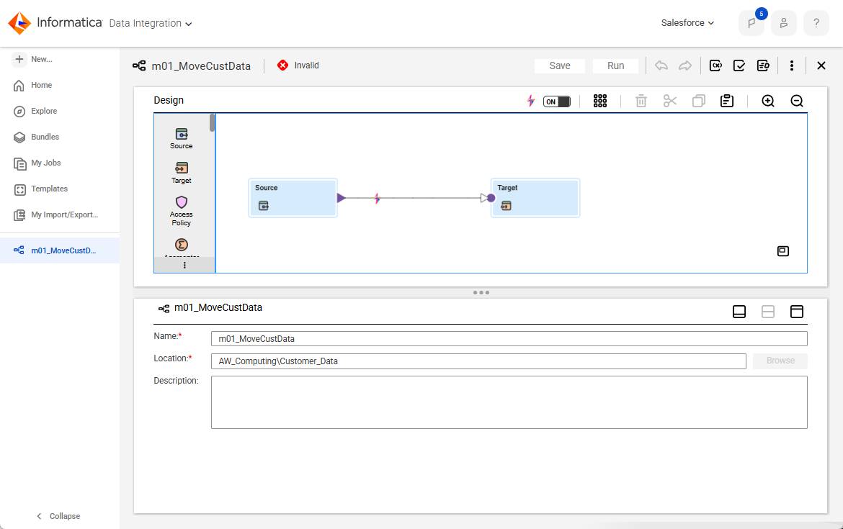
Task: Zoom in on the design canvas
Action: [768, 101]
